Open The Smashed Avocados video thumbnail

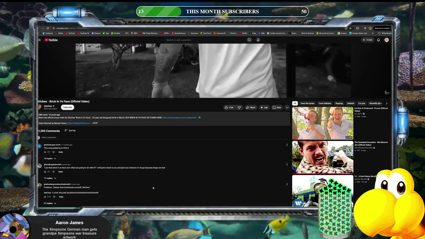(x=323, y=157)
